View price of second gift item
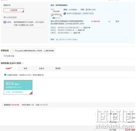136x131 pixels. (81, 30)
